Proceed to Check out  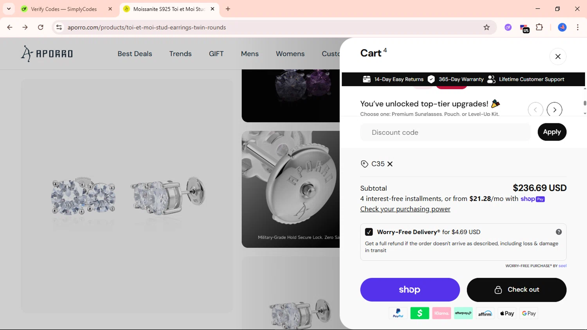[517, 290]
